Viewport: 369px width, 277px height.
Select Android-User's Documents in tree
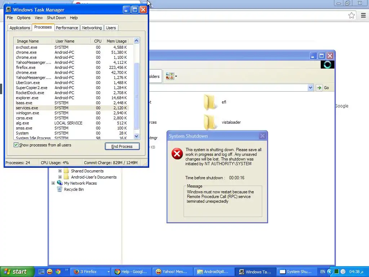(x=94, y=177)
